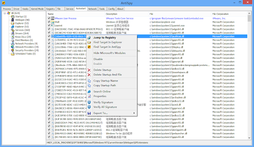This screenshot has height=147, width=254.
Task: Open the Registry tab
Action: [x=50, y=9]
